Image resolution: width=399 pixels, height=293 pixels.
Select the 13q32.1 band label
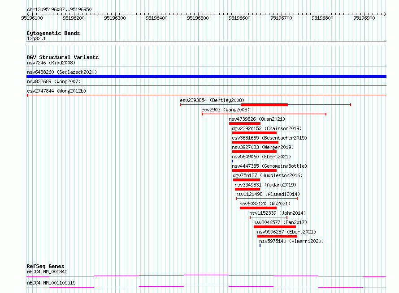(36, 38)
